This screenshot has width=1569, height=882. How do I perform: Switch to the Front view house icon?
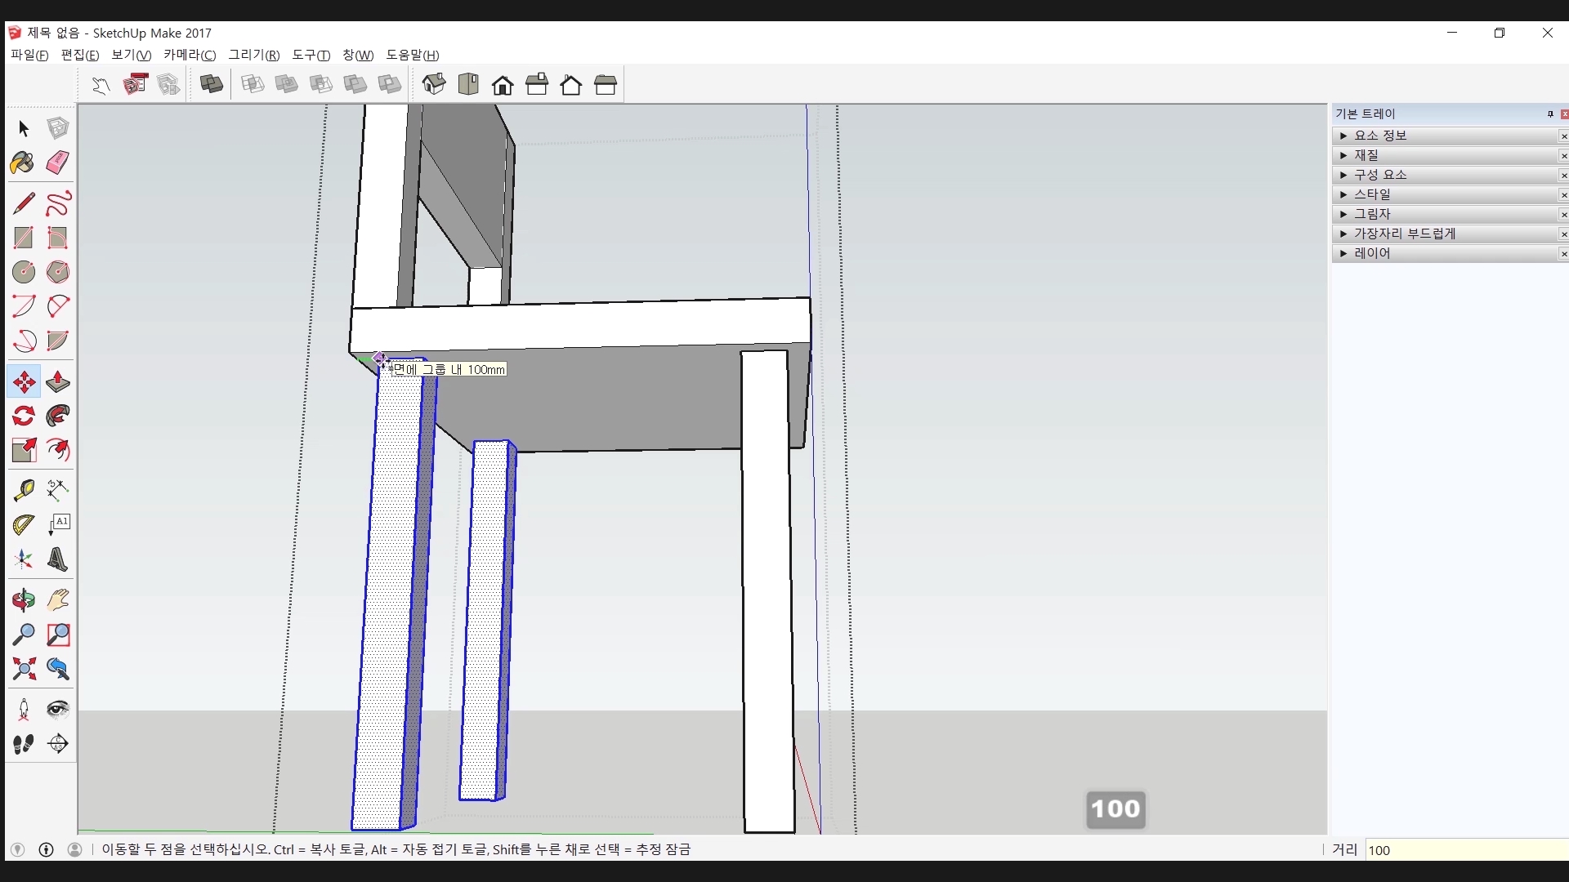[x=503, y=85]
